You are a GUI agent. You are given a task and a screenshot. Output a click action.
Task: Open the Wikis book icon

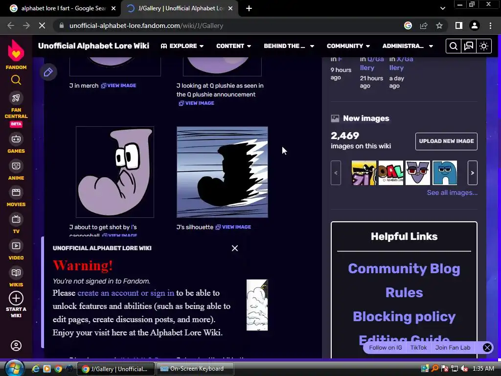coord(16,273)
